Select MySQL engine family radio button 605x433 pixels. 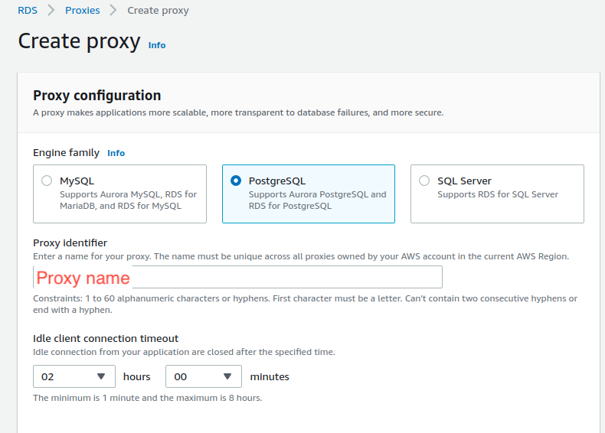tap(47, 181)
